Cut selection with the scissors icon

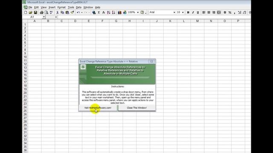coord(57,12)
